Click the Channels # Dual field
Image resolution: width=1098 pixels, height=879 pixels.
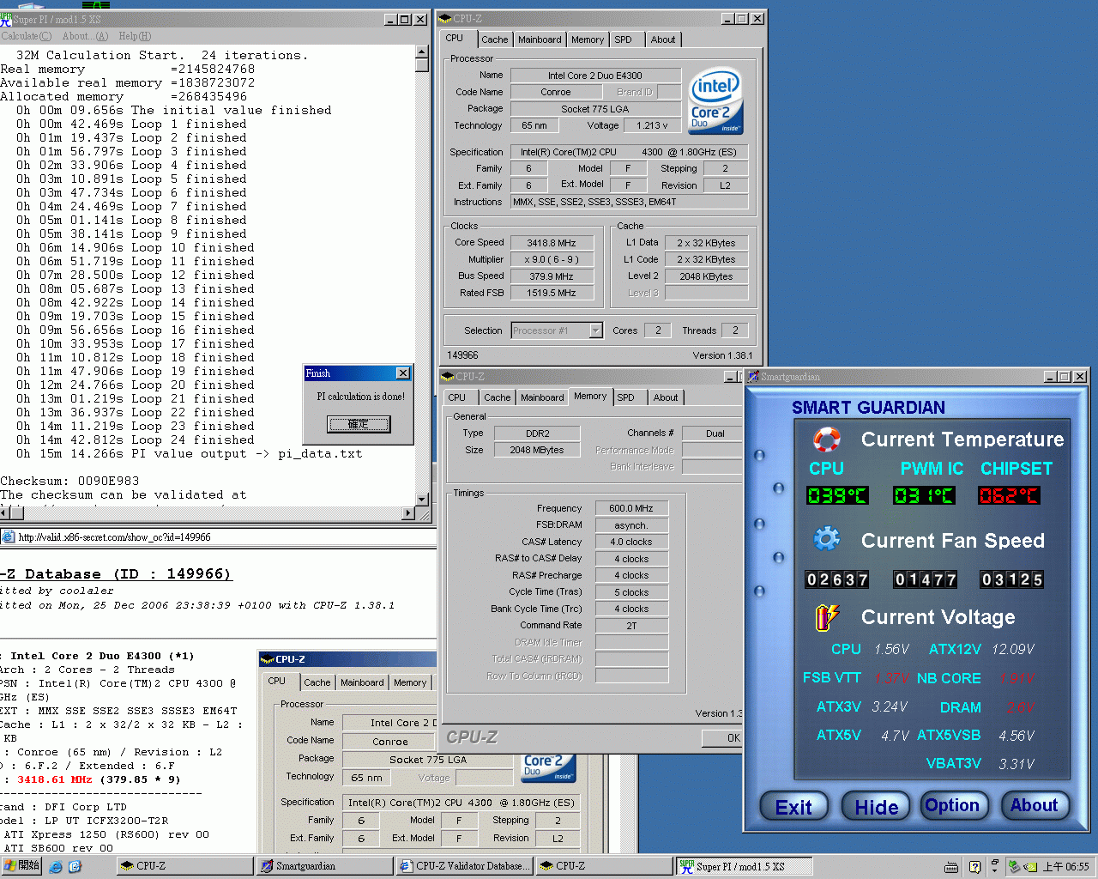tap(713, 433)
